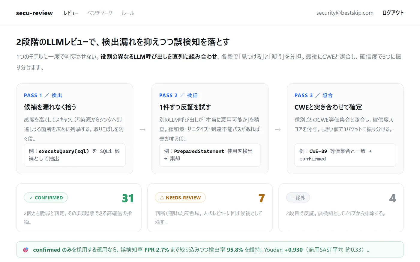
Task: Open the ベンチマーク nav item
Action: click(x=100, y=13)
